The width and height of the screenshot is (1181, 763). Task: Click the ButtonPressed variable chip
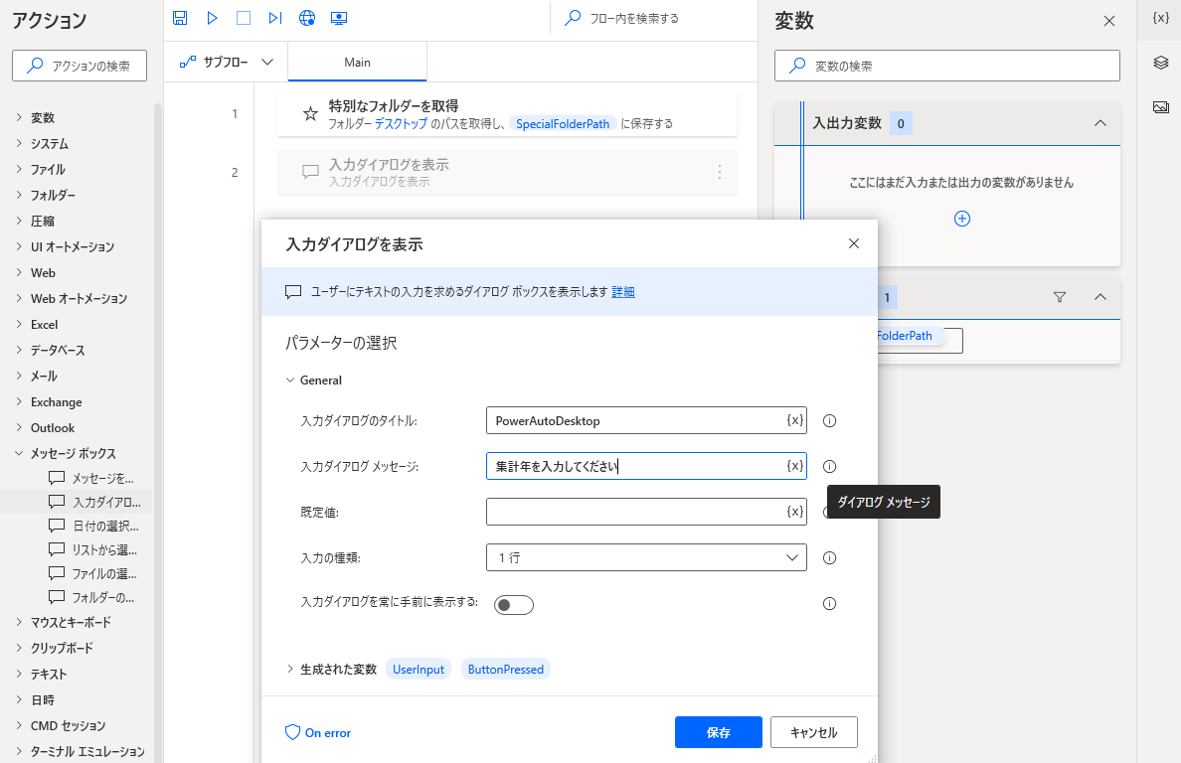pos(505,669)
